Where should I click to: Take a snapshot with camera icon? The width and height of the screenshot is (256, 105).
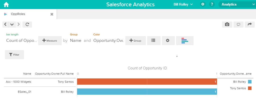[x=227, y=24]
